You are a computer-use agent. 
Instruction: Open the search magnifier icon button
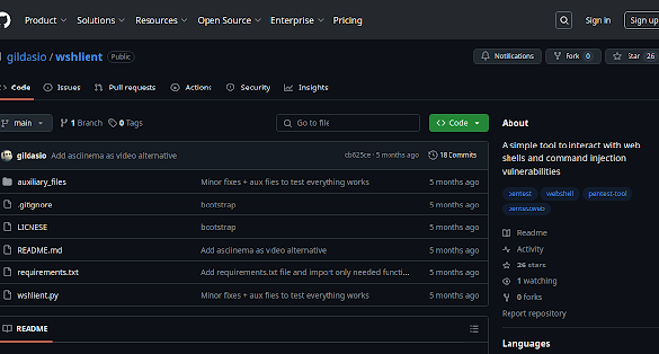(564, 20)
